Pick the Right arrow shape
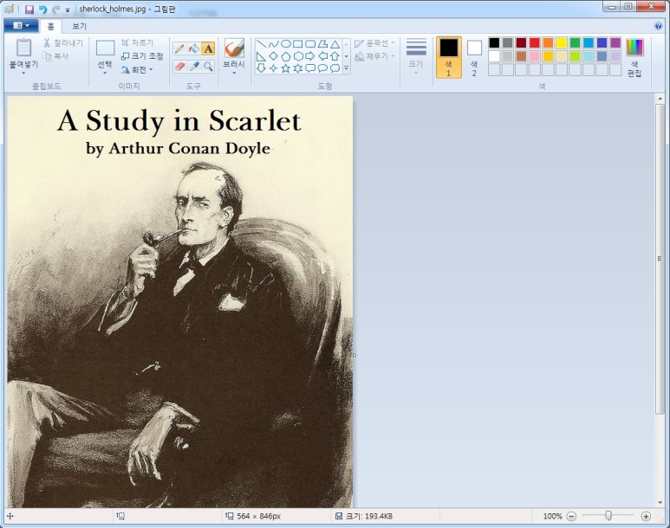Image resolution: width=670 pixels, height=528 pixels. click(x=310, y=56)
